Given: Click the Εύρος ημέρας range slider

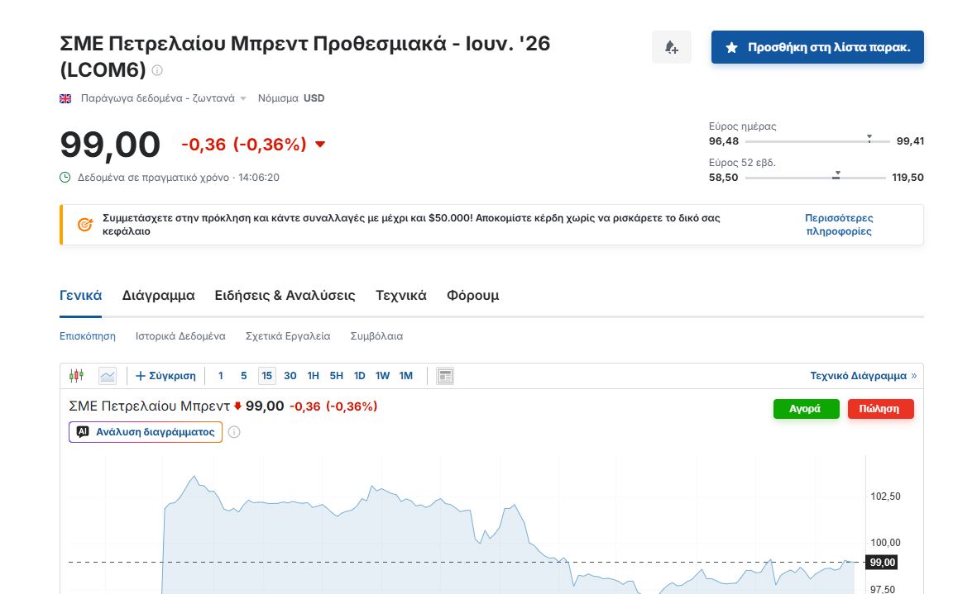Looking at the screenshot, I should click(x=817, y=141).
